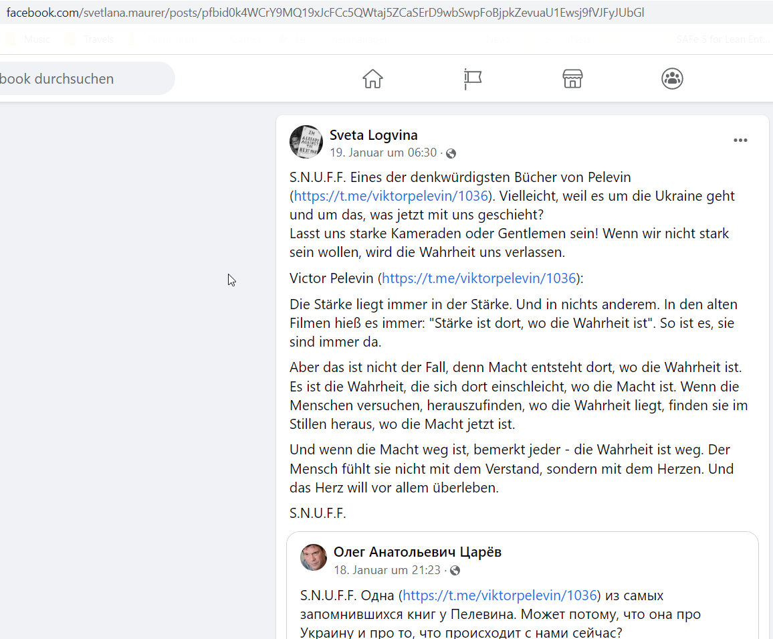This screenshot has width=773, height=639.
Task: Open the t.me link after 'Bücher von Pelevin'
Action: (x=391, y=196)
